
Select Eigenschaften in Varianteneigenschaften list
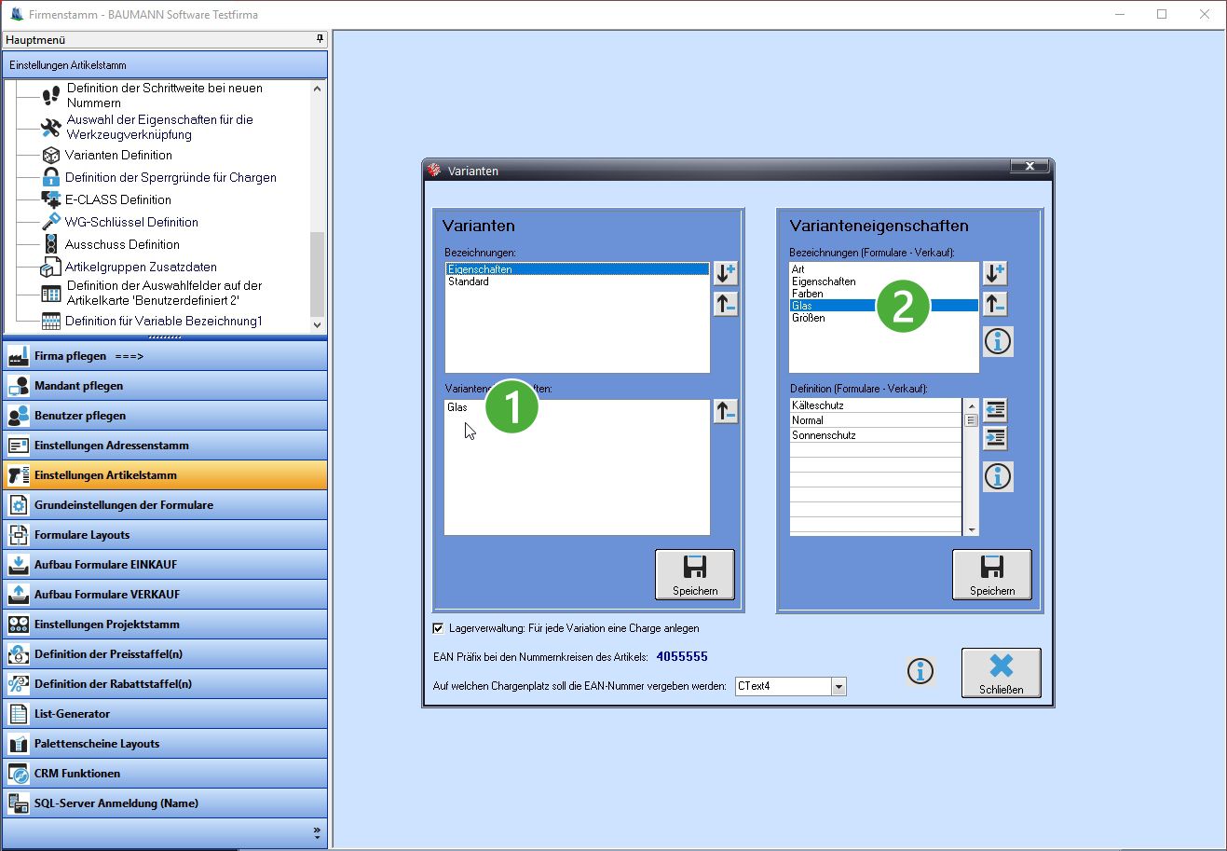883,281
